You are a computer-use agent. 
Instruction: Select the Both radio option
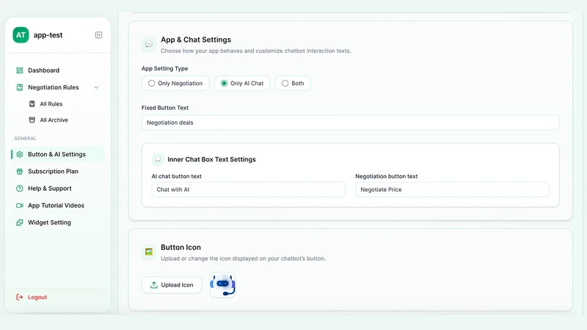click(x=293, y=84)
